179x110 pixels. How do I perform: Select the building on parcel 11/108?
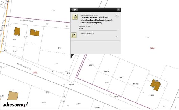click(156, 85)
